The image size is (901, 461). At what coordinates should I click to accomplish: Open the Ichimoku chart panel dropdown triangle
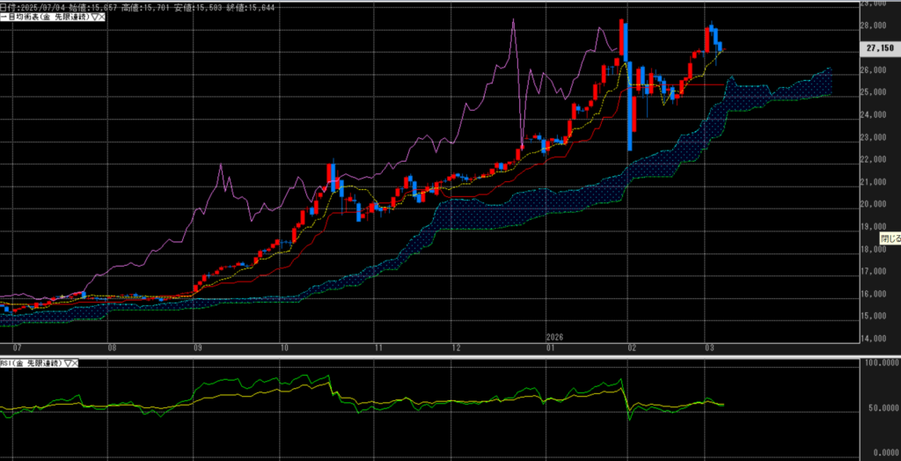[92, 17]
